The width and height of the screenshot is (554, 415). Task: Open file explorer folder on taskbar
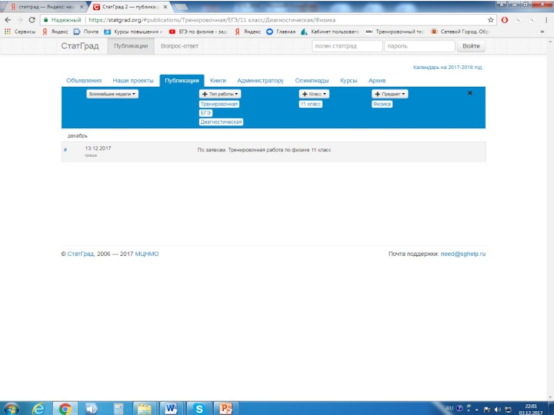click(144, 409)
